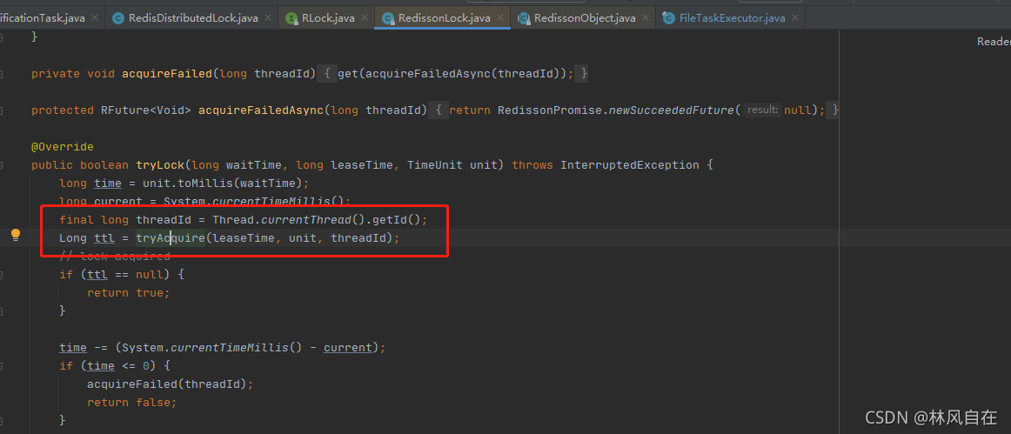
Task: Click the yellow lightbulb intention icon
Action: tap(17, 235)
